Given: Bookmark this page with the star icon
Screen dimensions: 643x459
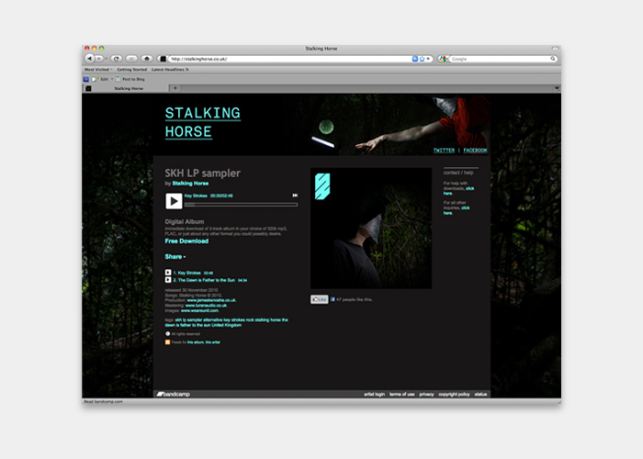Looking at the screenshot, I should tap(422, 59).
